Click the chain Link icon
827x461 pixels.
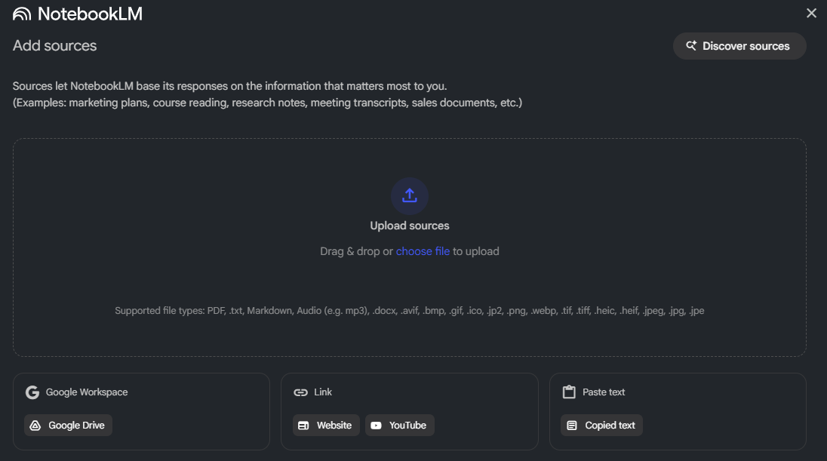pyautogui.click(x=300, y=392)
